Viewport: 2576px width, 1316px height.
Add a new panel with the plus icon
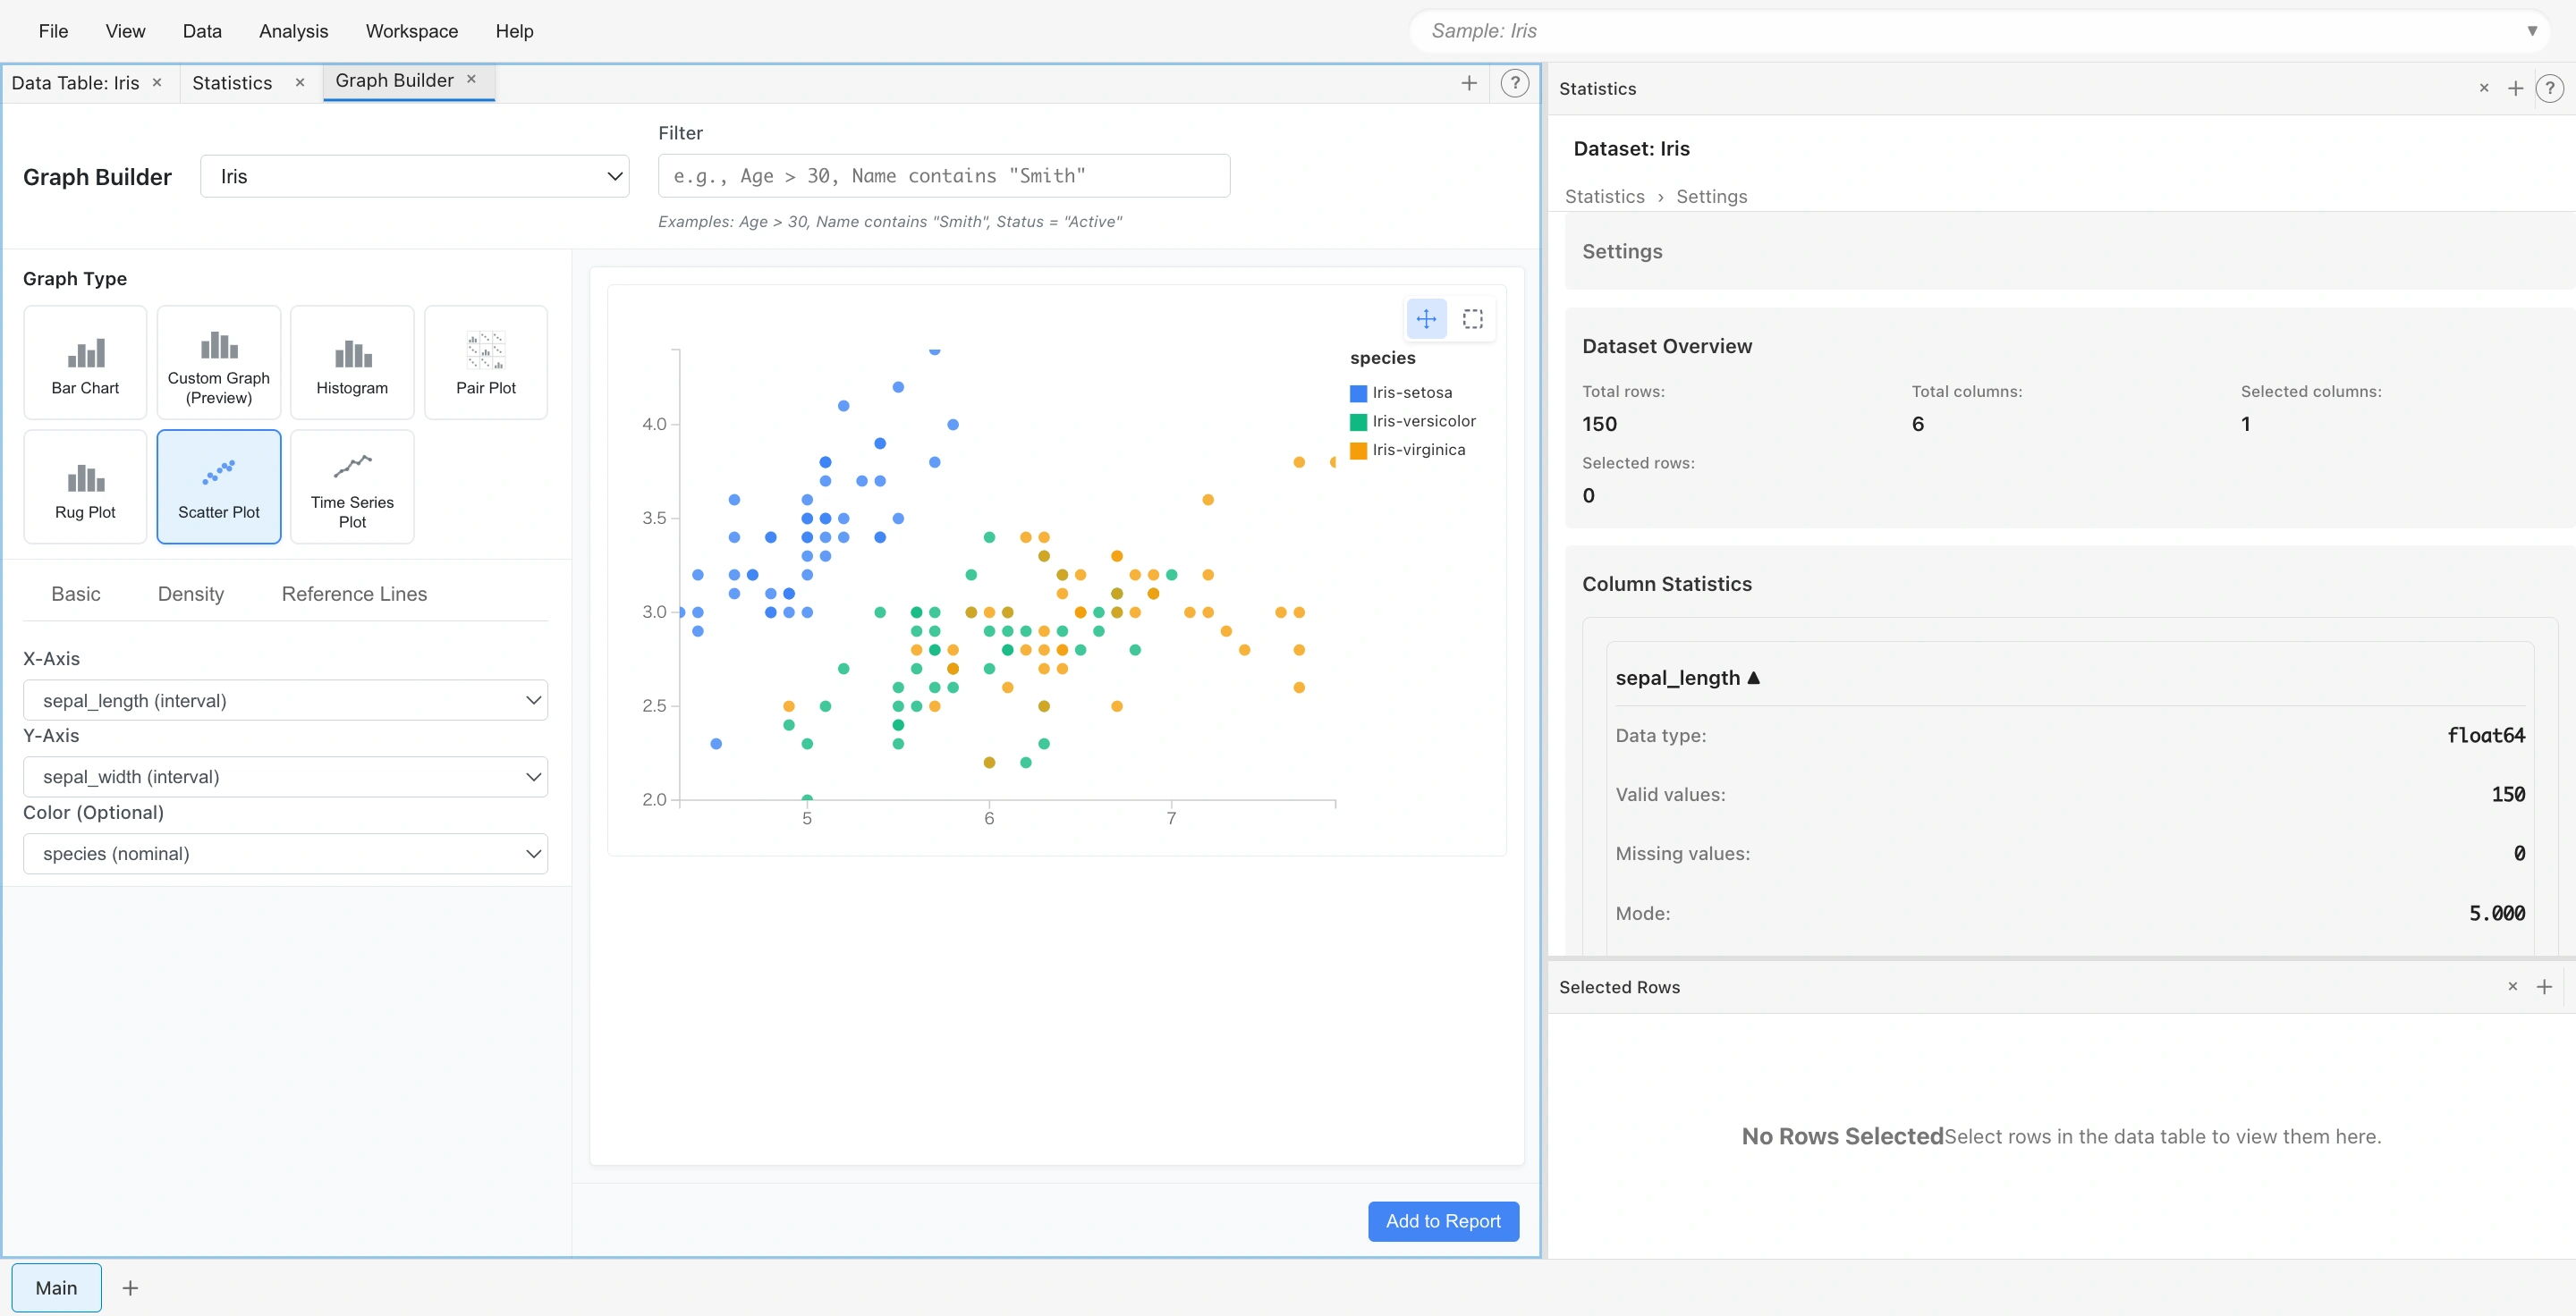point(1469,84)
